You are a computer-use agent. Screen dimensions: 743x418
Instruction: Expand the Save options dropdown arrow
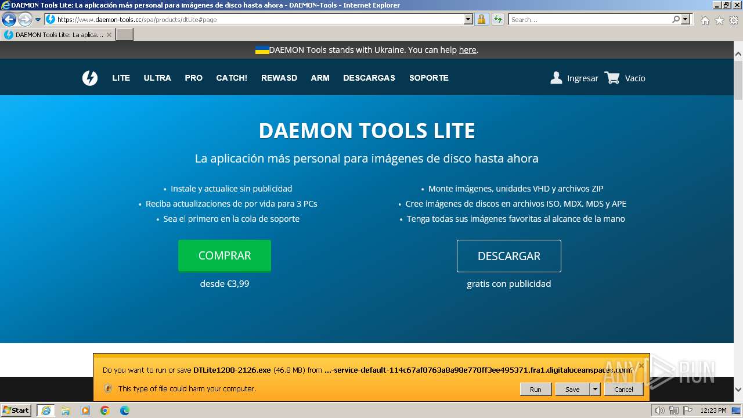[595, 390]
